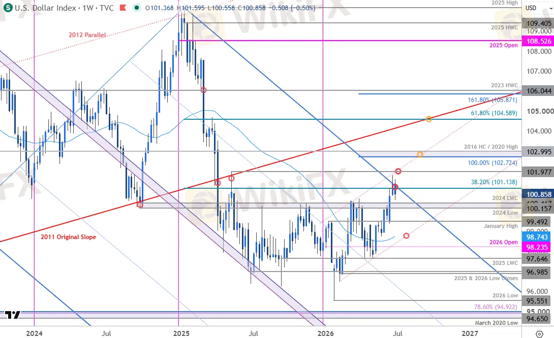Click the red flag icon beside TVC

tap(123, 8)
